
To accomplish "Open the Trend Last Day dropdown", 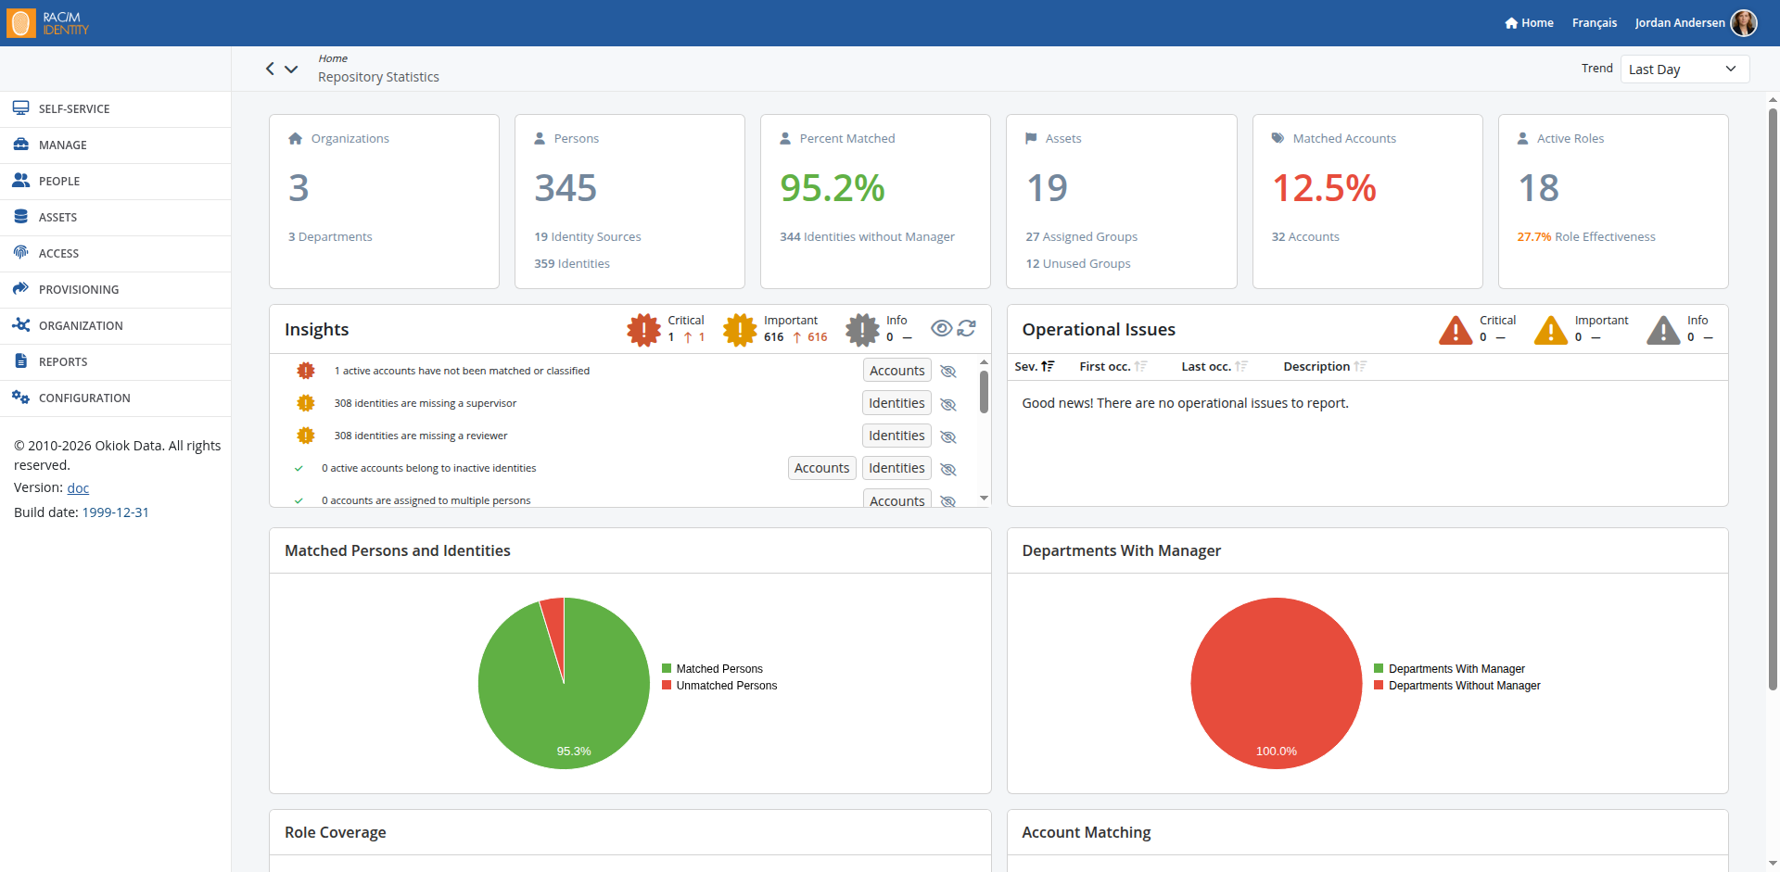I will click(1685, 70).
